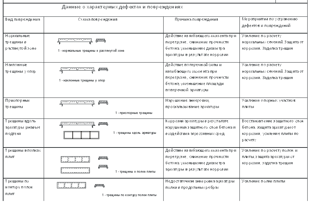Image resolution: width=323 pixels, height=202 pixels.
Task: Click the cause cell in the 'Нормальные трещины' row
Action: pyautogui.click(x=201, y=48)
